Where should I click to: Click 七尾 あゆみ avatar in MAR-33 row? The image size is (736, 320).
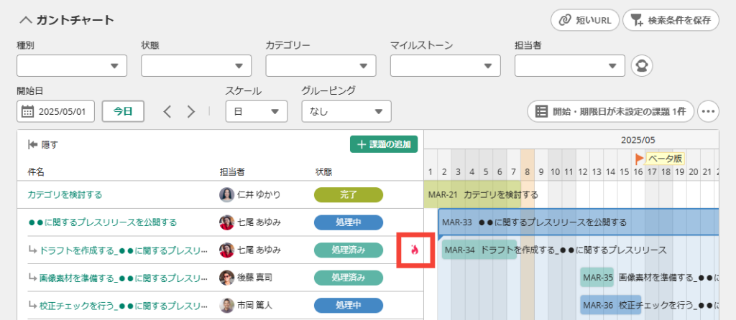[226, 222]
